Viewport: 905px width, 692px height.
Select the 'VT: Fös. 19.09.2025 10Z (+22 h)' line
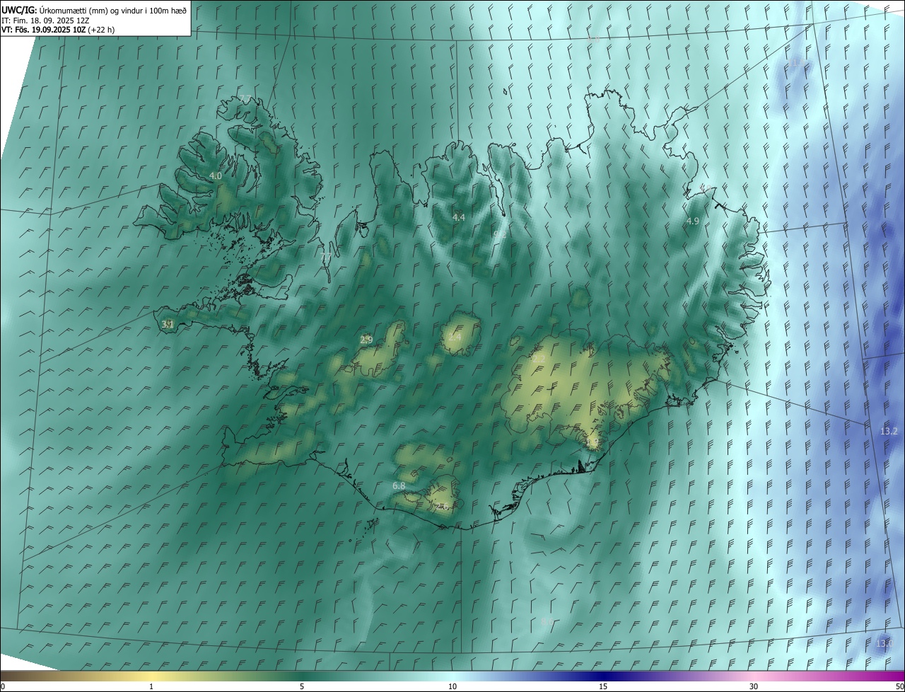(x=58, y=30)
